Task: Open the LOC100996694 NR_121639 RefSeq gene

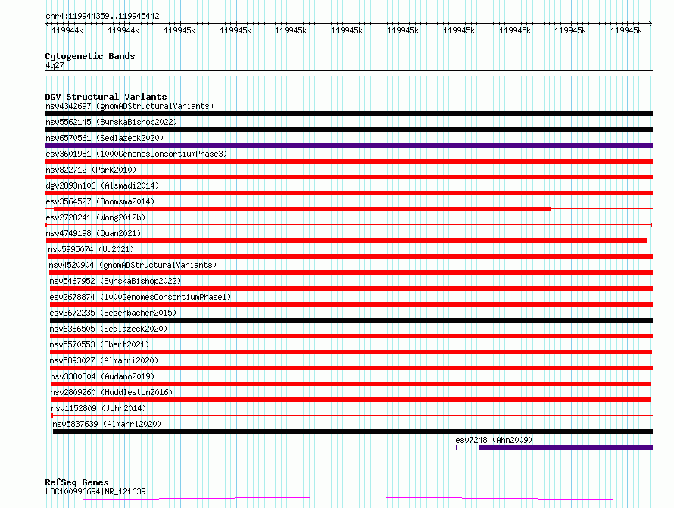Action: [x=95, y=491]
